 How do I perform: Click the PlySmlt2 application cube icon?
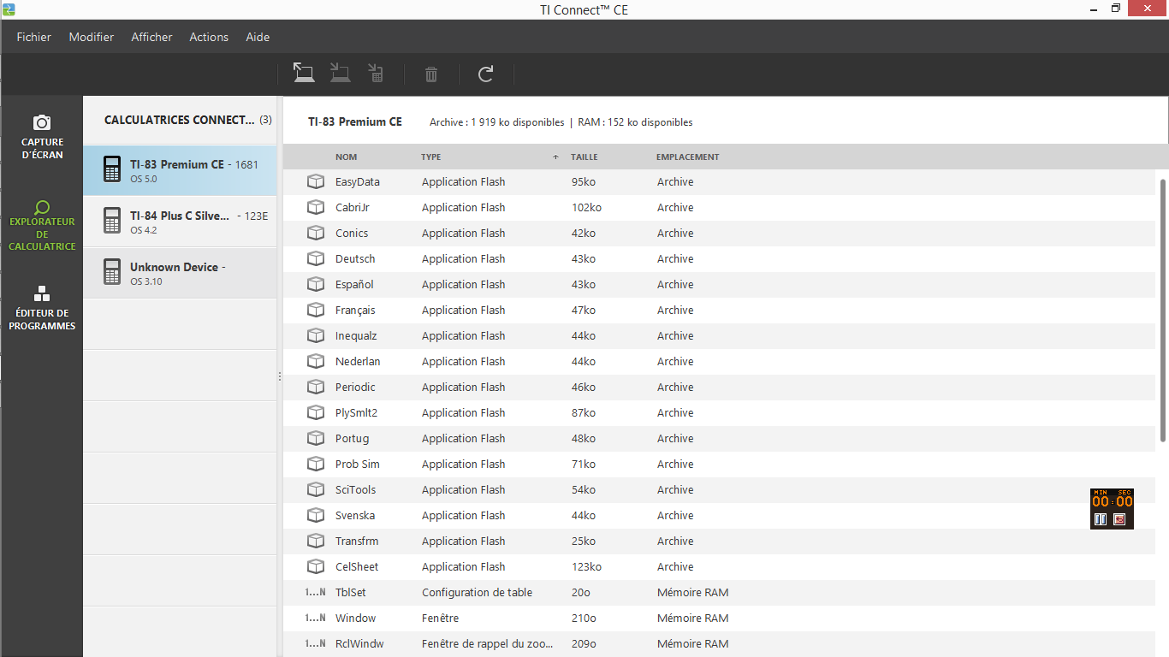316,412
